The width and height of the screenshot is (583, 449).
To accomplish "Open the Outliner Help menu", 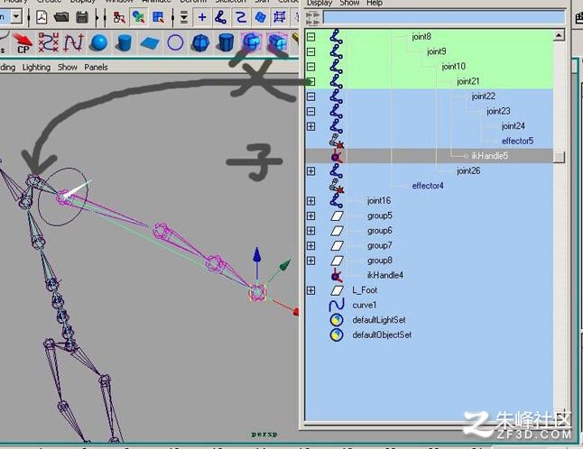I will pyautogui.click(x=375, y=3).
